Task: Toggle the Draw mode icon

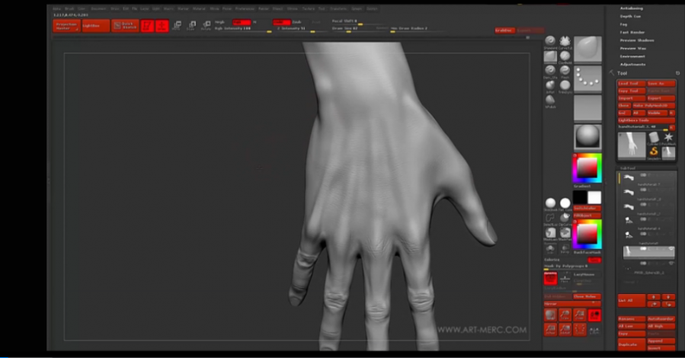Action: pyautogui.click(x=162, y=25)
